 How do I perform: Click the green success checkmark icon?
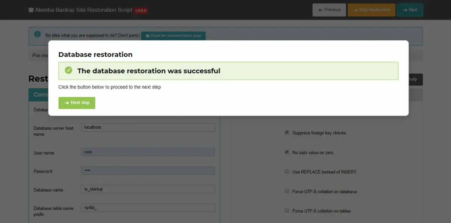68,70
